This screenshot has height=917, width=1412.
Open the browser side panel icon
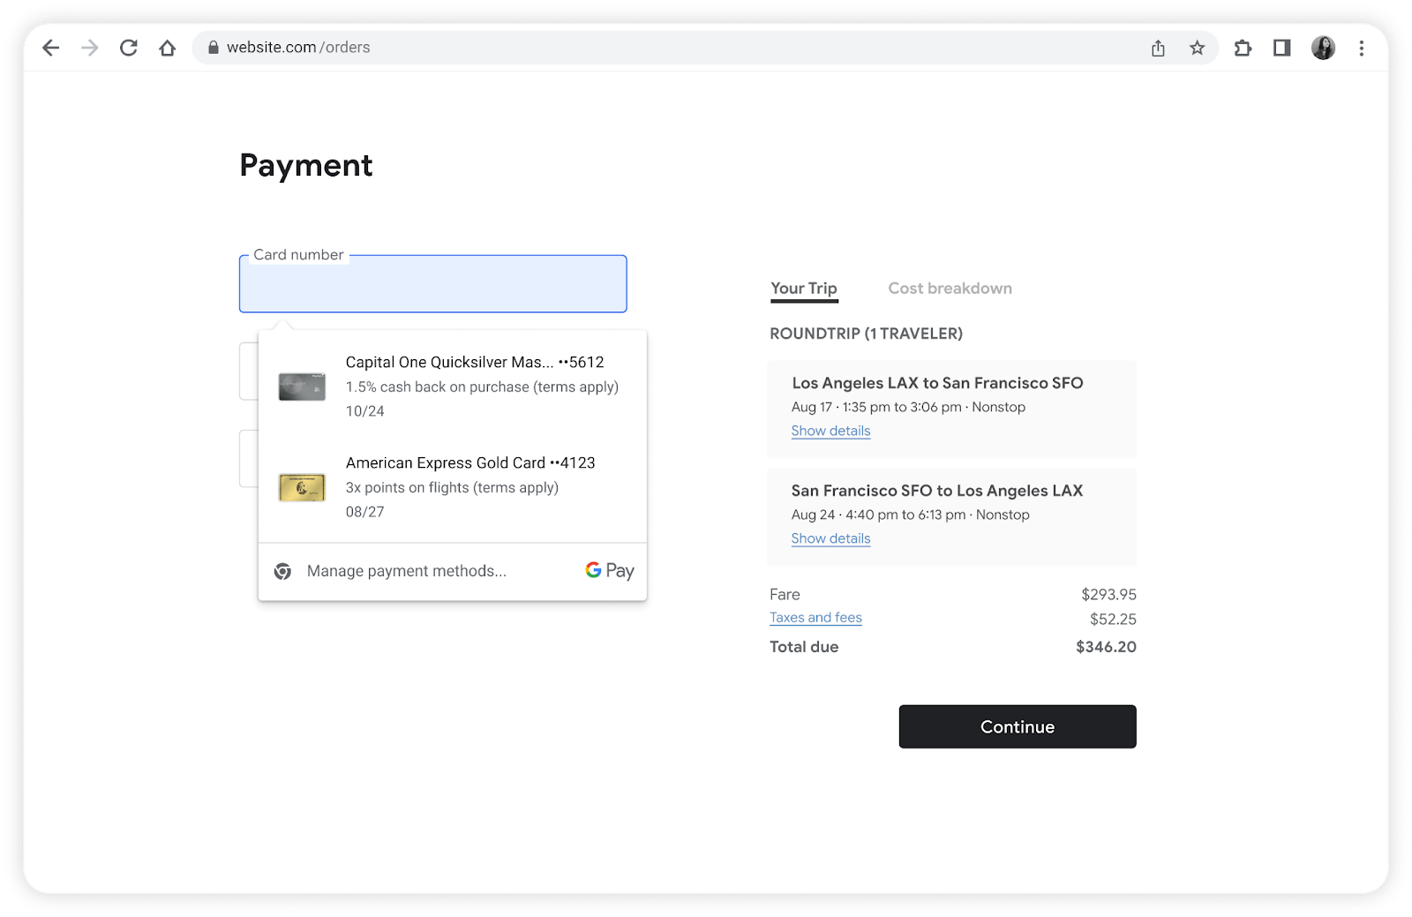pyautogui.click(x=1281, y=49)
